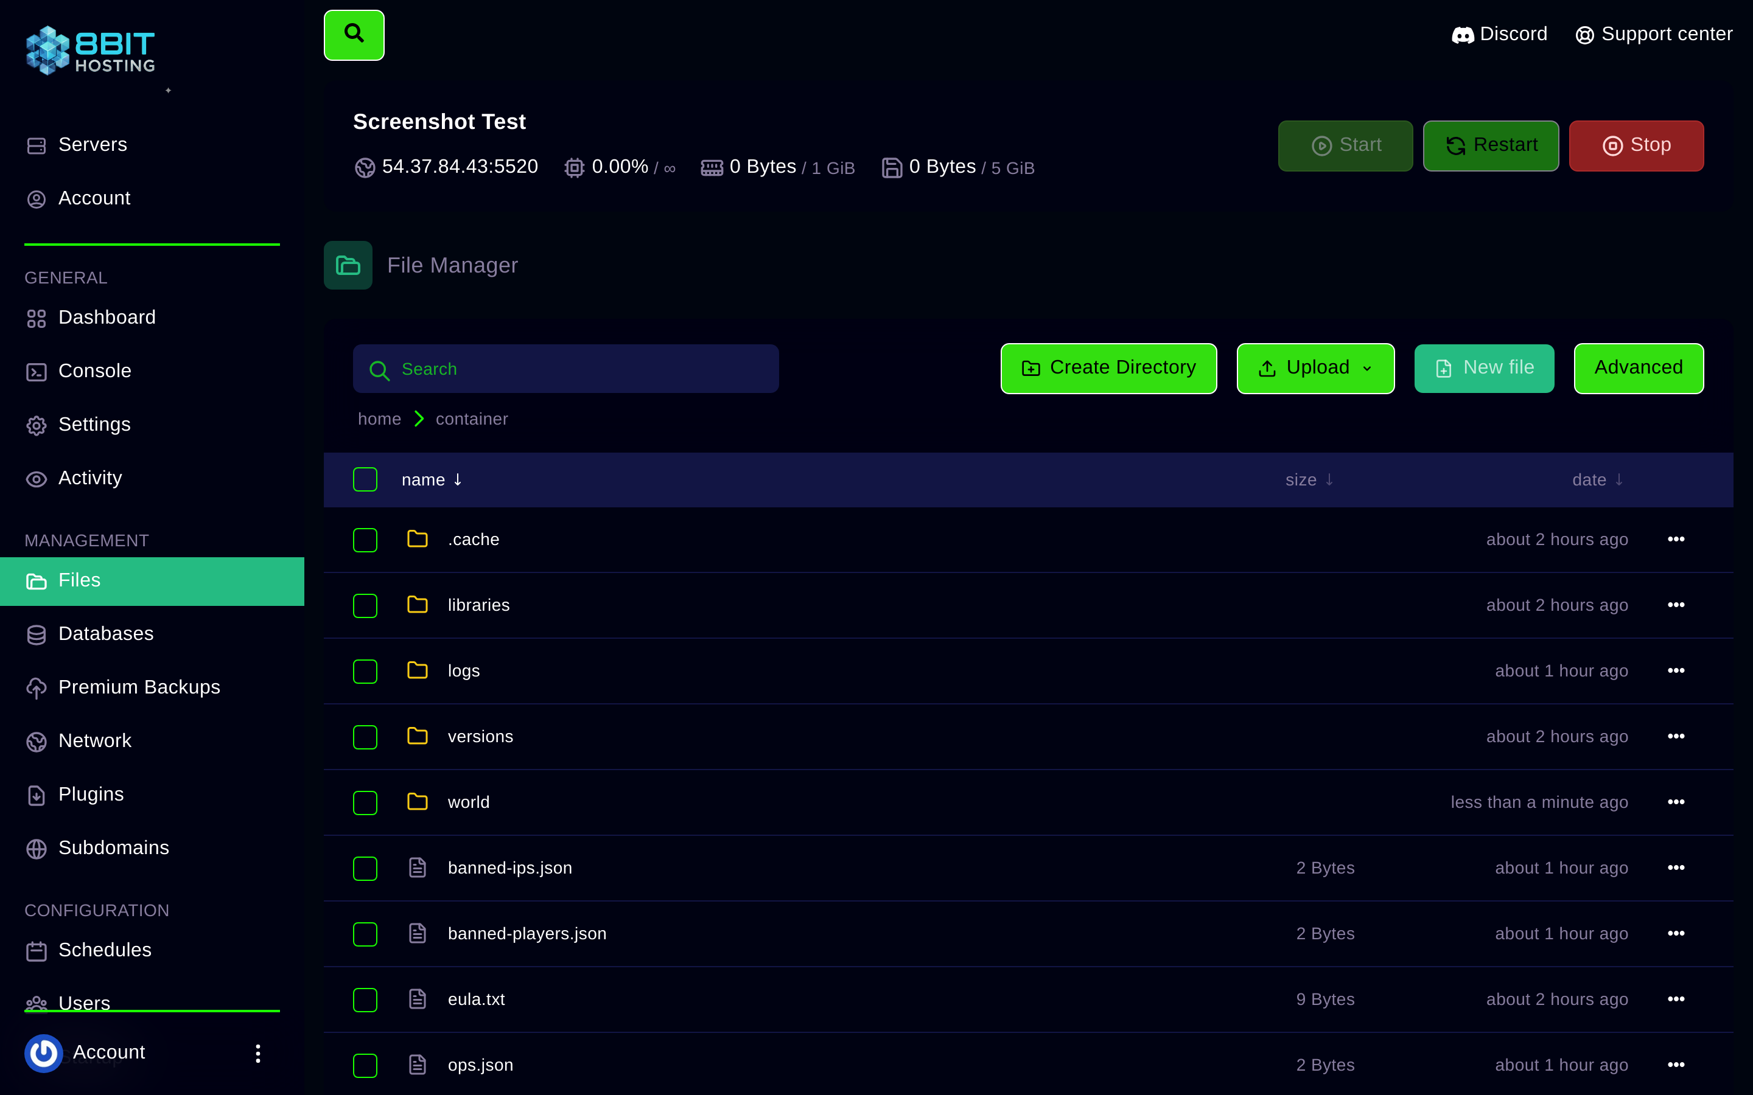Check the logs folder checkbox
1753x1095 pixels.
coord(365,672)
